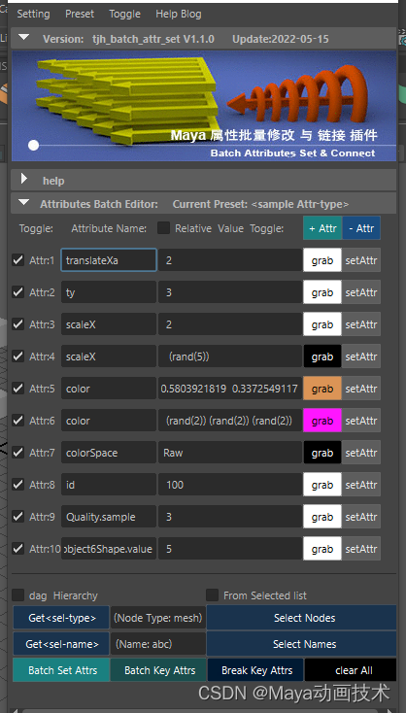Edit the Quality.sample attribute name field
Viewport: 406px width, 713px height.
coord(109,517)
